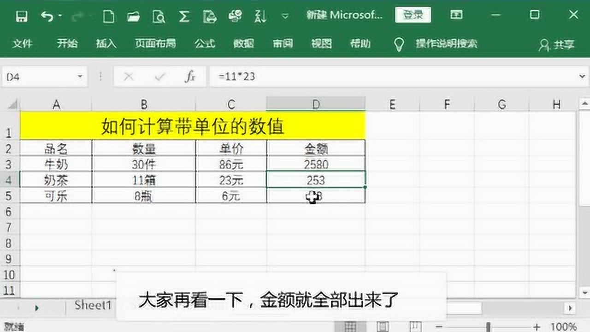Click the Undo arrow icon
590x332 pixels.
click(x=47, y=17)
